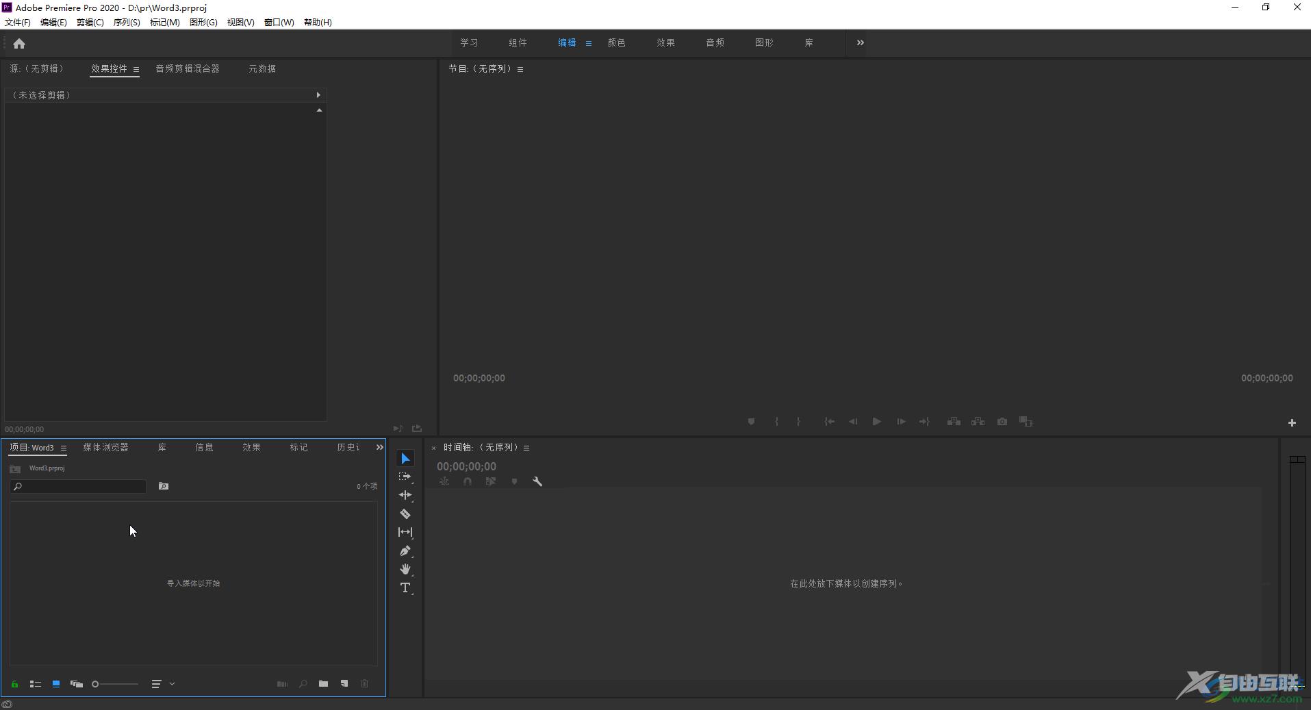Open Sort Icons dropdown arrow
Image resolution: width=1311 pixels, height=710 pixels.
tap(172, 684)
